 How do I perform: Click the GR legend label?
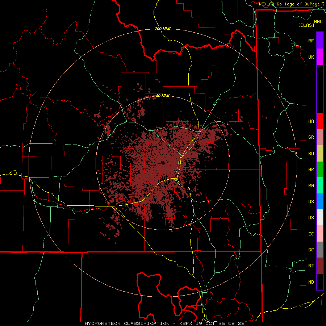click(311, 137)
